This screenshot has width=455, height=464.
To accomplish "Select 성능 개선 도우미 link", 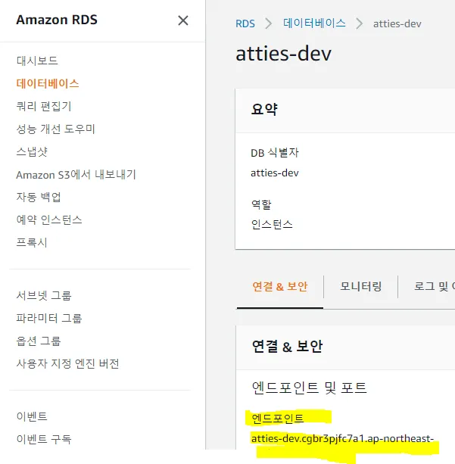I will point(56,129).
